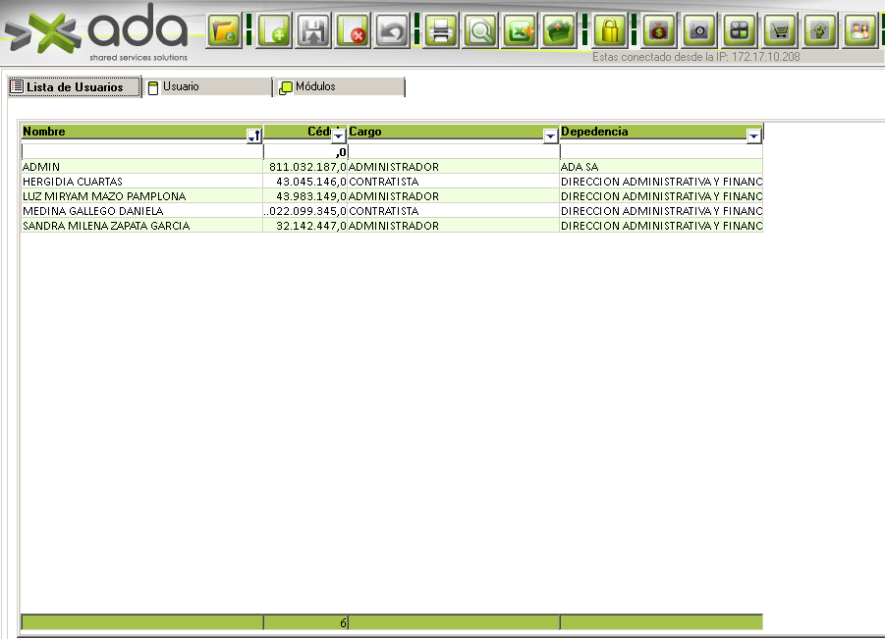
Task: Click ADMINISTRADOR cargo in SANDRA MILENA row
Action: 453,225
